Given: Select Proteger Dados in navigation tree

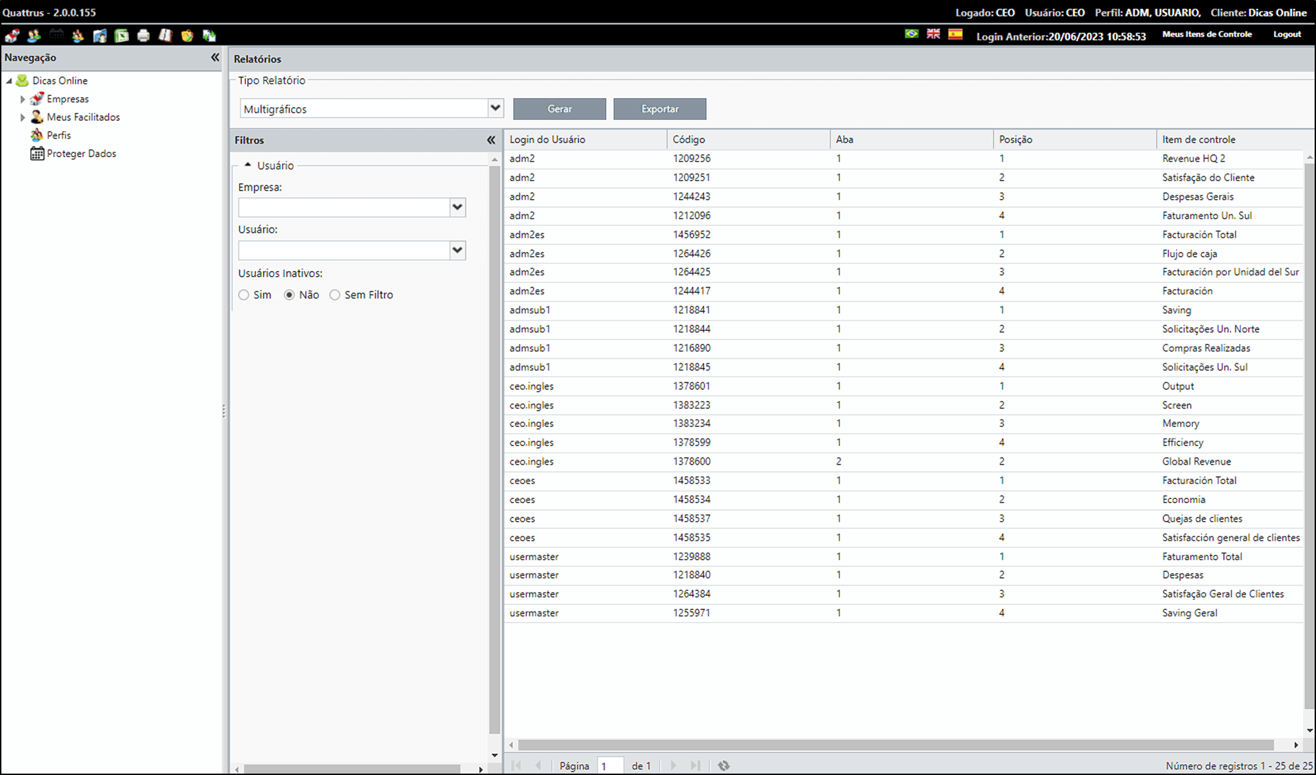Looking at the screenshot, I should [81, 154].
